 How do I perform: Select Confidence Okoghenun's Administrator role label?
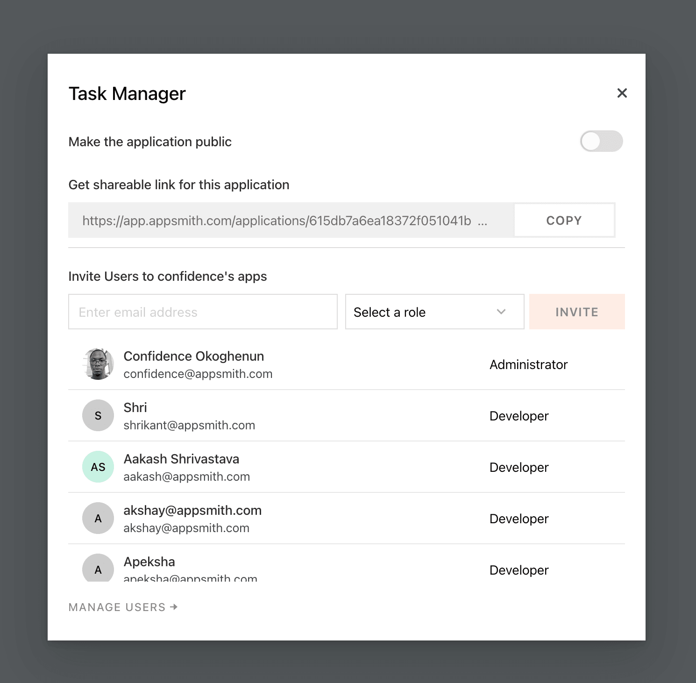click(x=528, y=364)
